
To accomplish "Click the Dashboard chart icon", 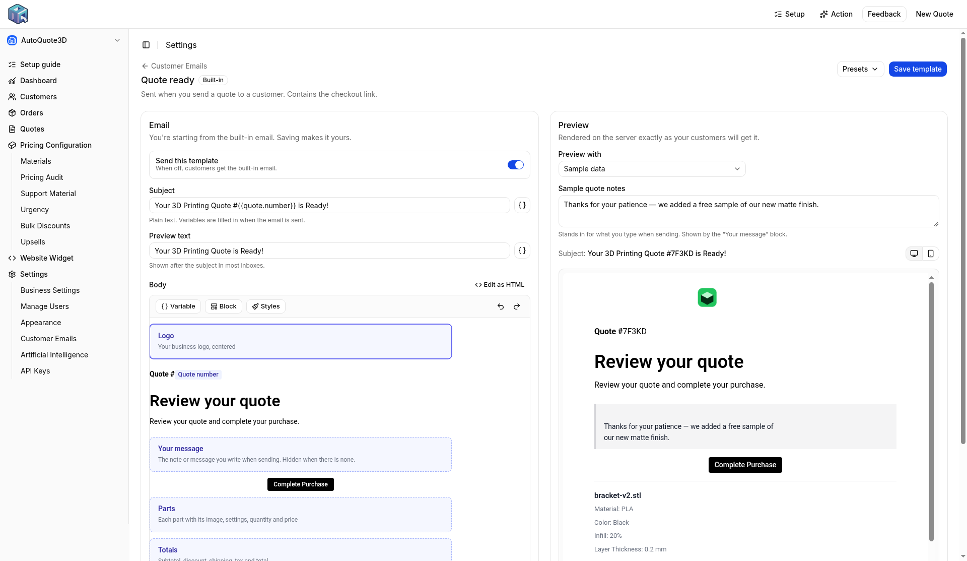I will coord(12,81).
